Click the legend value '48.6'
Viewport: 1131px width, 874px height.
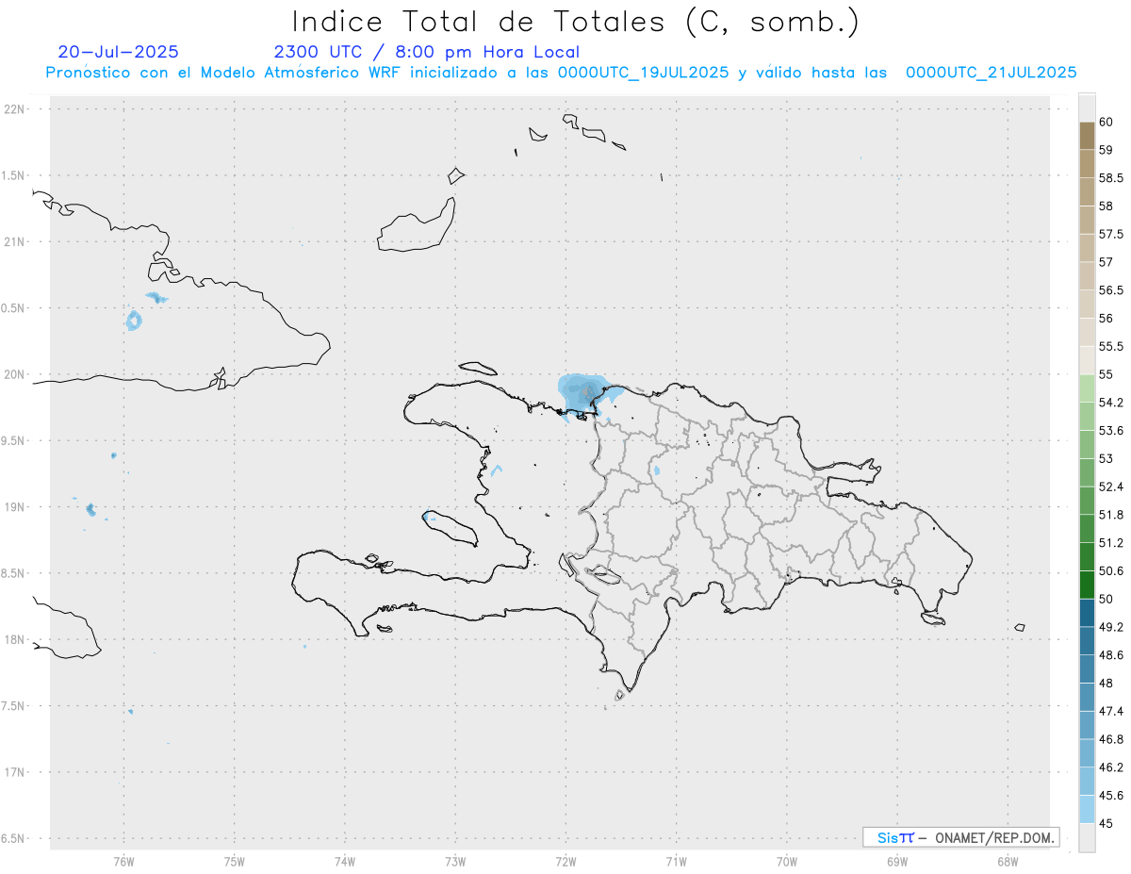[1110, 654]
